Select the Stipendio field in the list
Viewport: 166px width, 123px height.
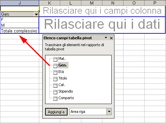click(66, 91)
